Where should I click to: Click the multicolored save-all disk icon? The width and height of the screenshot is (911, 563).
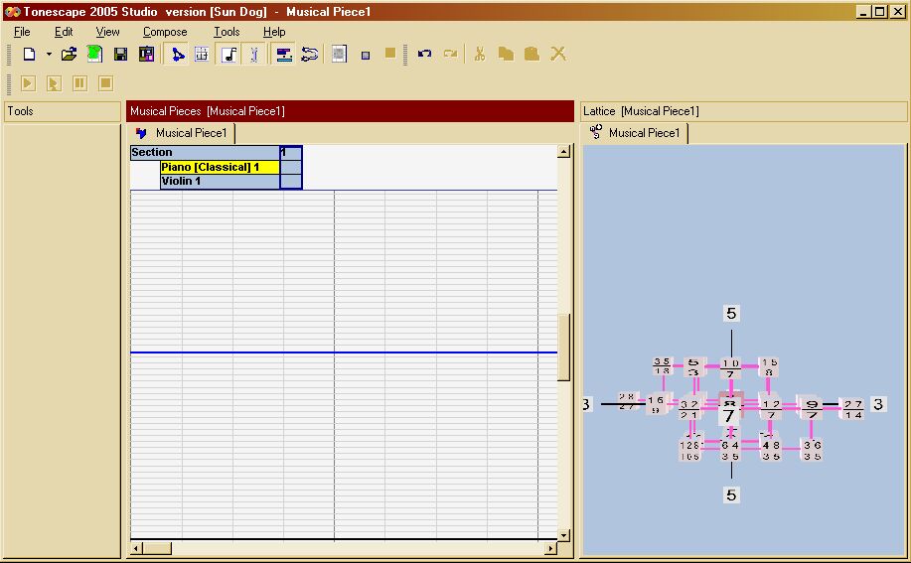coord(146,55)
